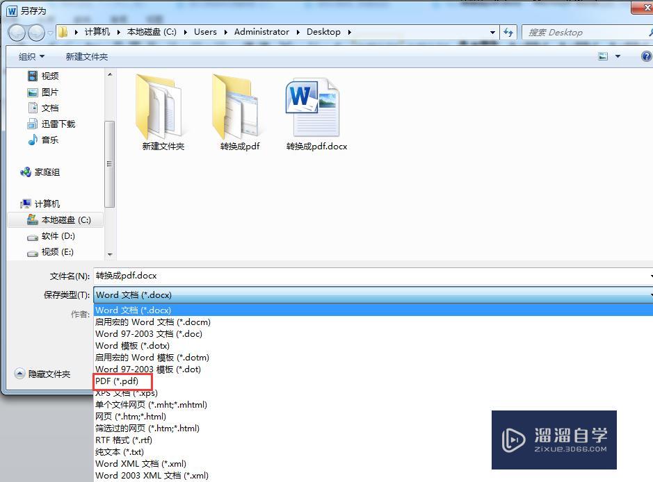Click the navigation pane scrollbar thumb

click(109, 164)
